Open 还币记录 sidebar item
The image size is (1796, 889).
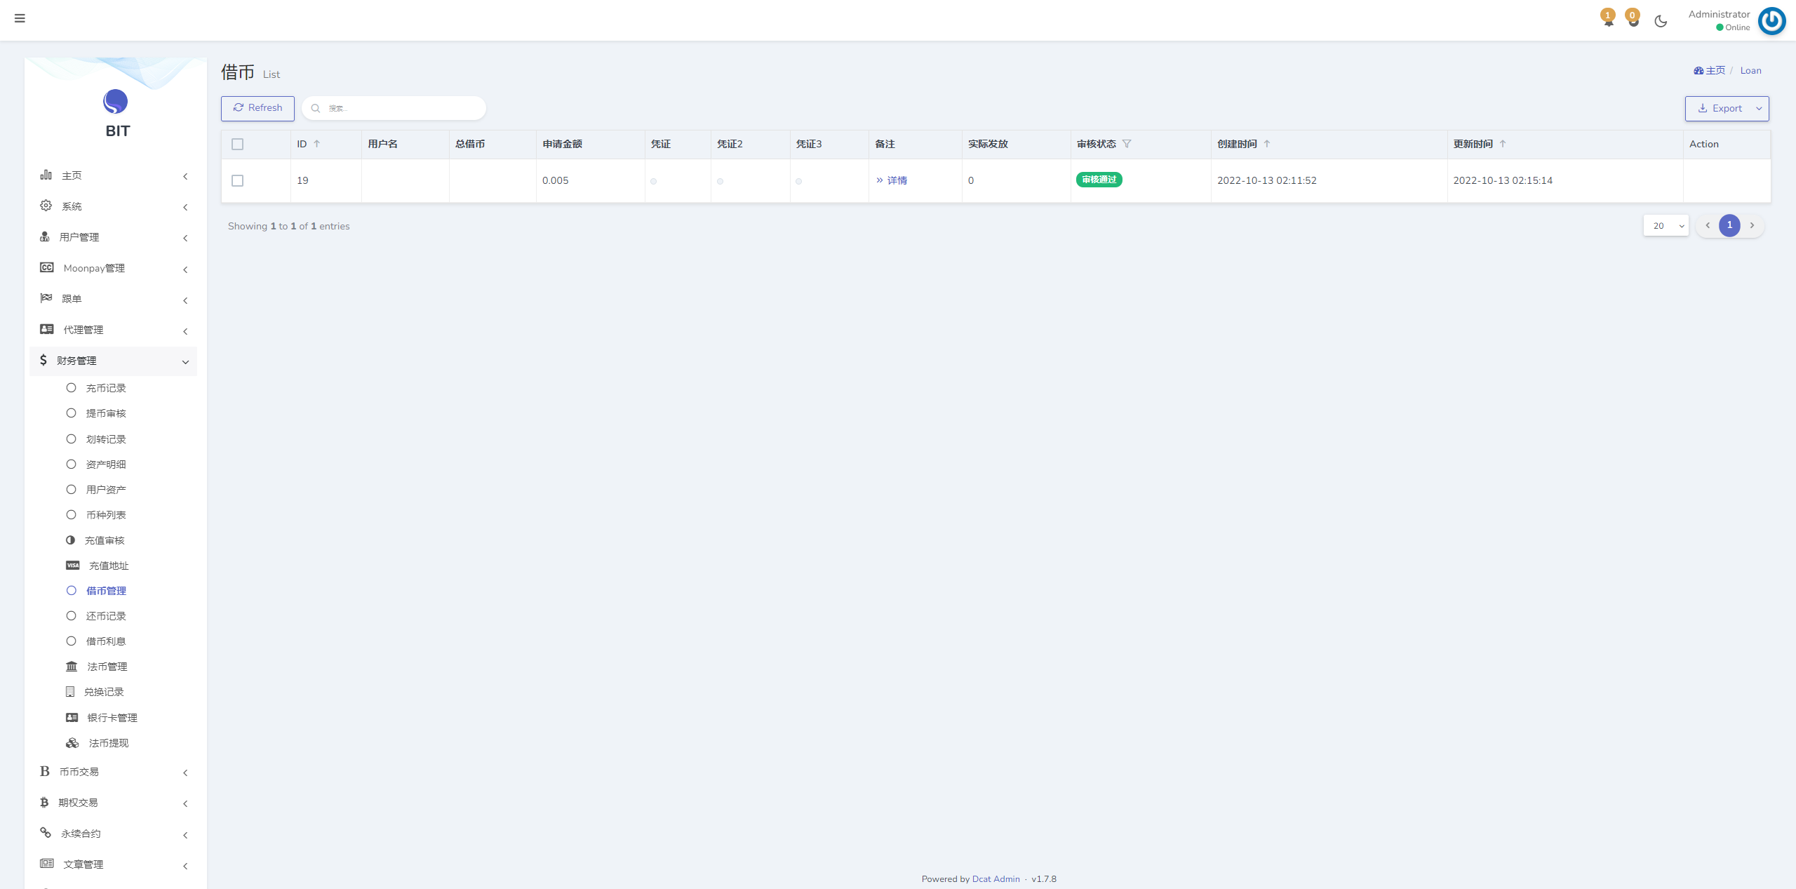[x=106, y=616]
